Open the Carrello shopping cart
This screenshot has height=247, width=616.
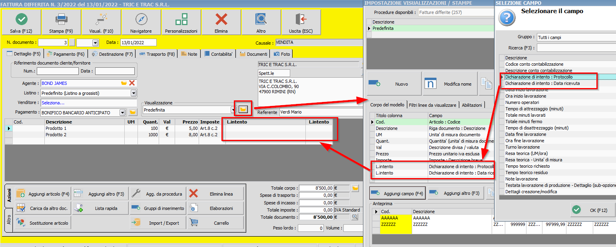[216, 223]
